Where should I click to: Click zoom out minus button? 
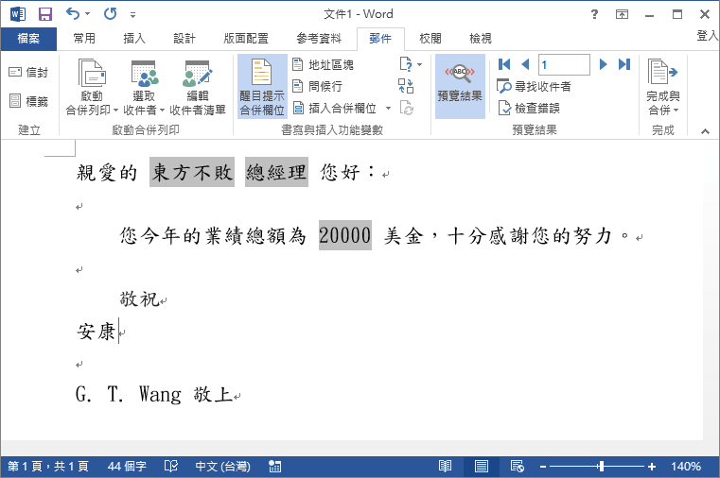point(543,467)
